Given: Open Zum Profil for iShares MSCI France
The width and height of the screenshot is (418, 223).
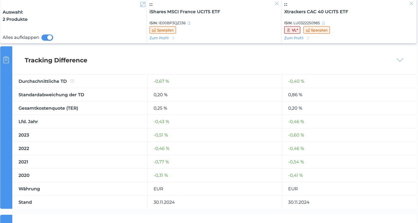Looking at the screenshot, I should pos(162,38).
